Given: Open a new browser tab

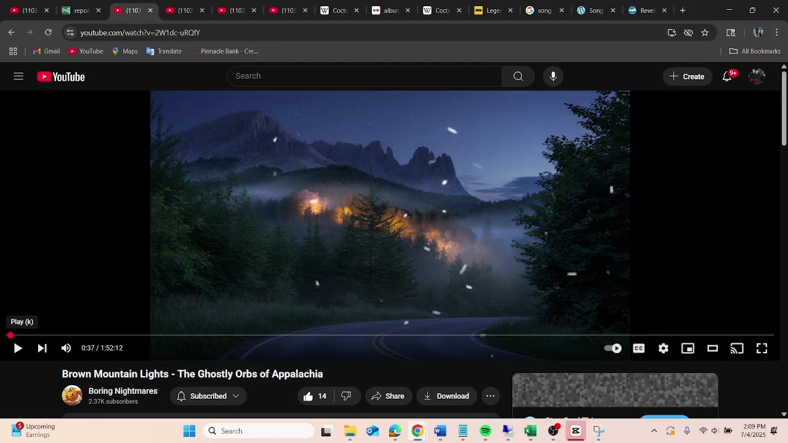Looking at the screenshot, I should click(682, 10).
